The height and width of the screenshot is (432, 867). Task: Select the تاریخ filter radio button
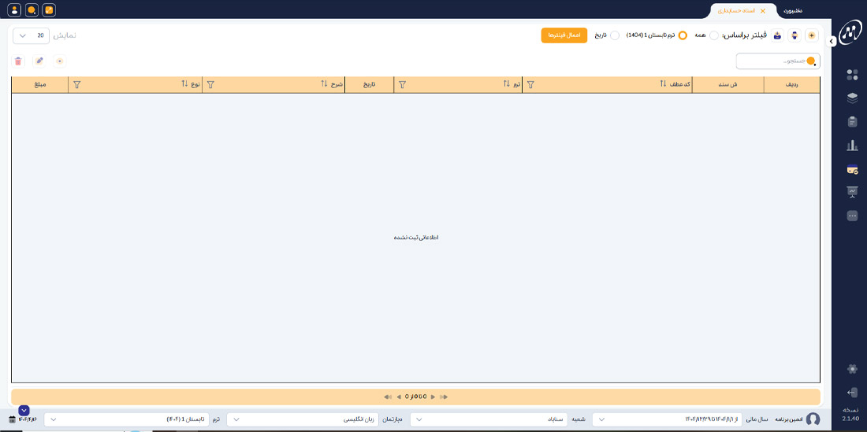(615, 35)
